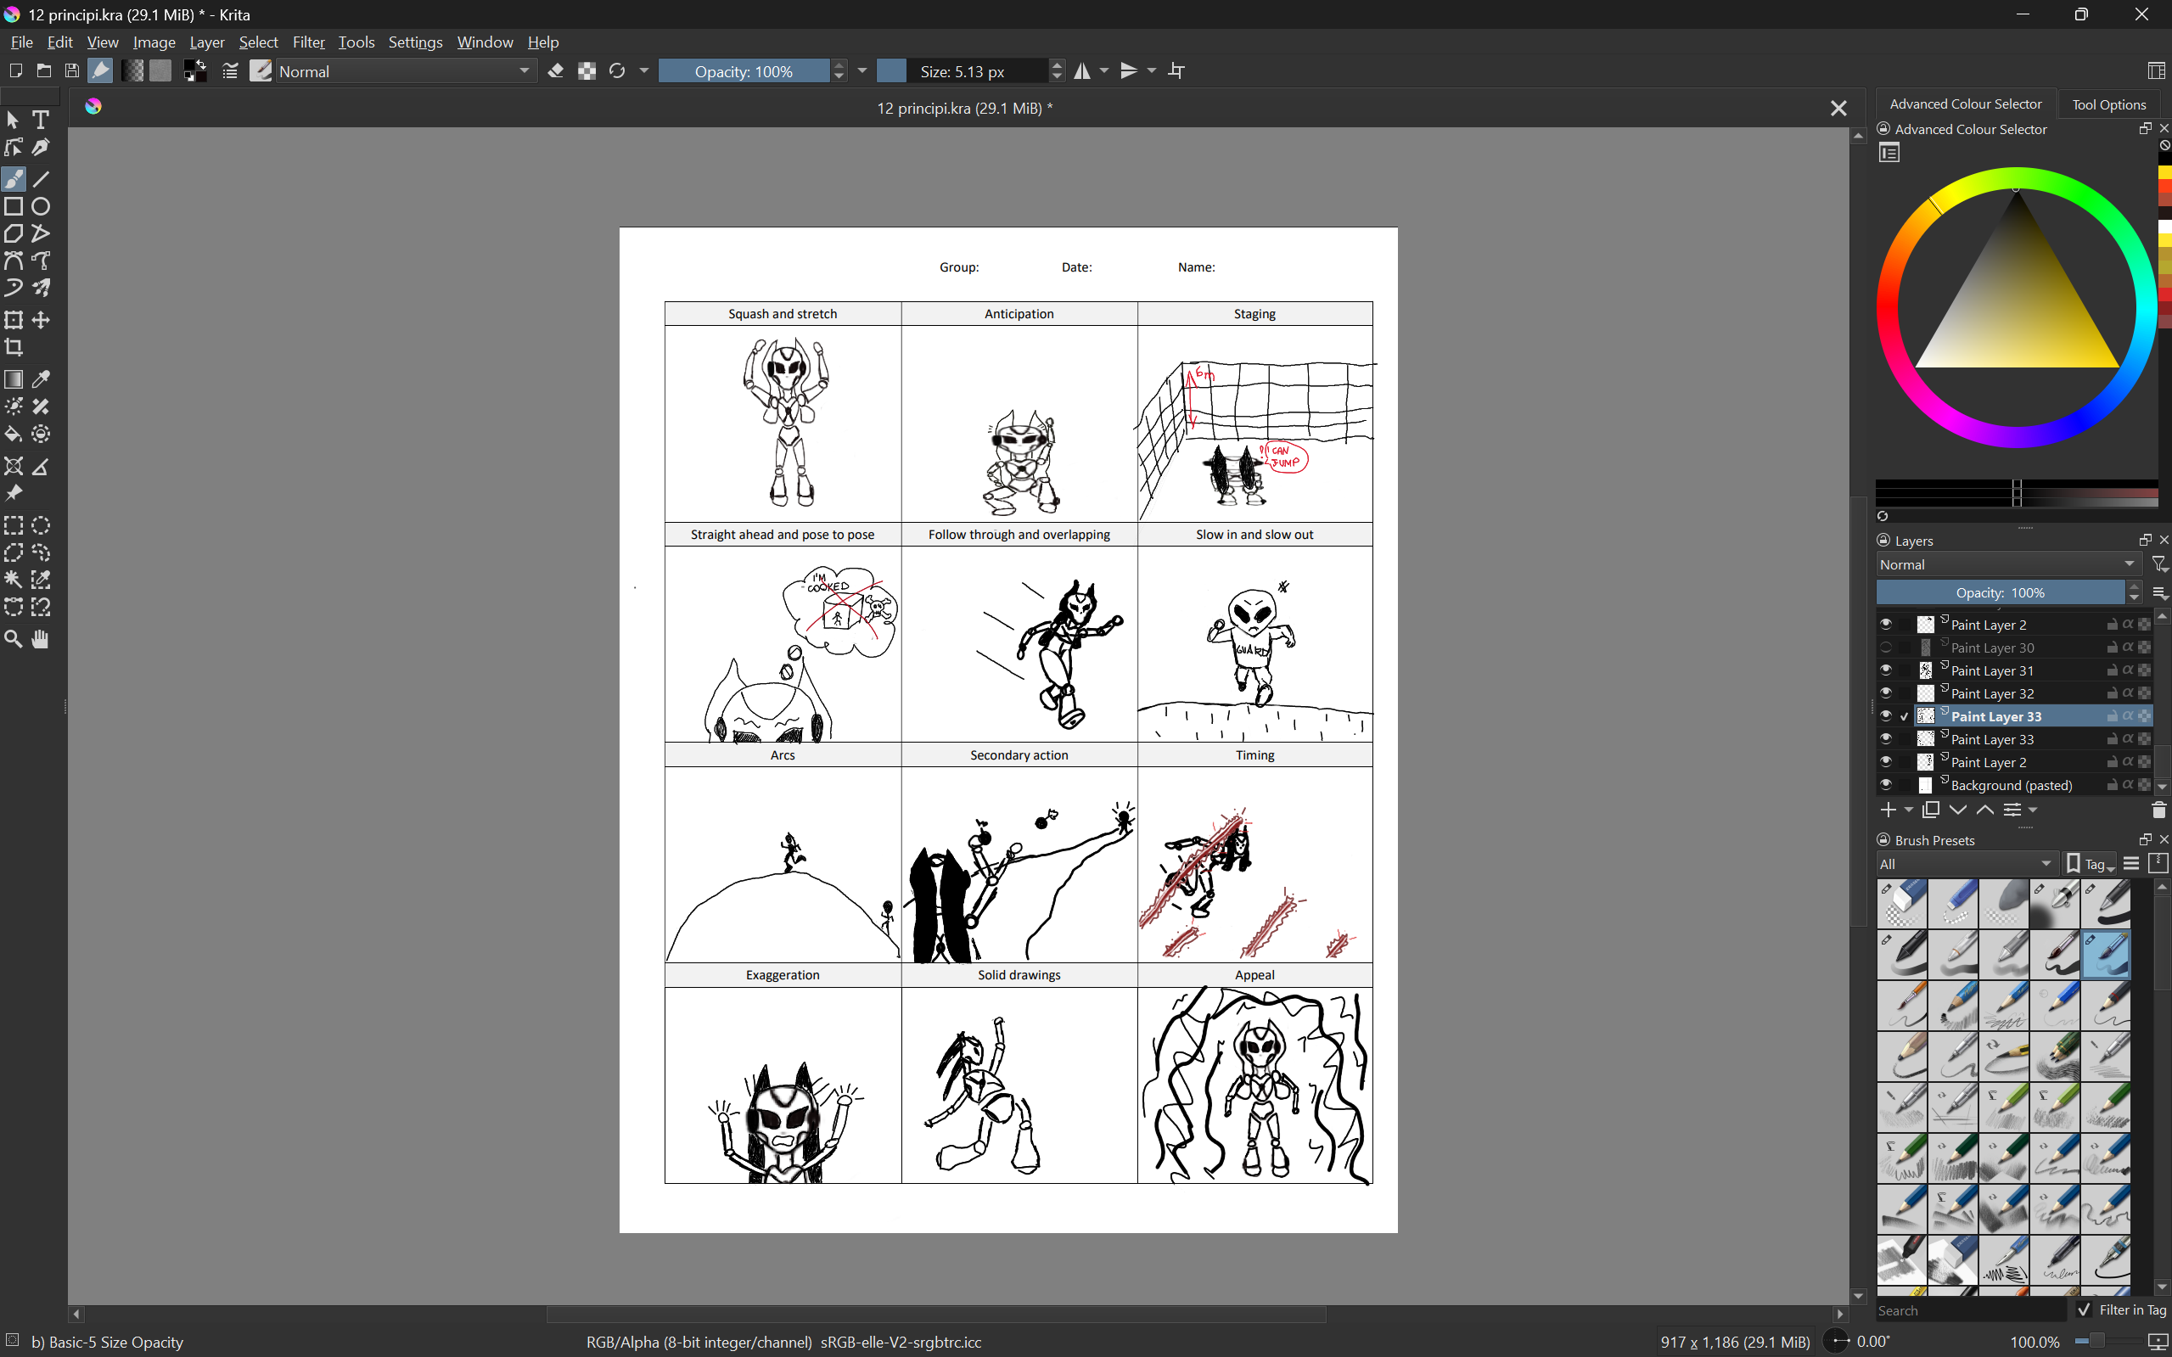The image size is (2172, 1357).
Task: Open the brush blending mode dropdown
Action: (406, 71)
